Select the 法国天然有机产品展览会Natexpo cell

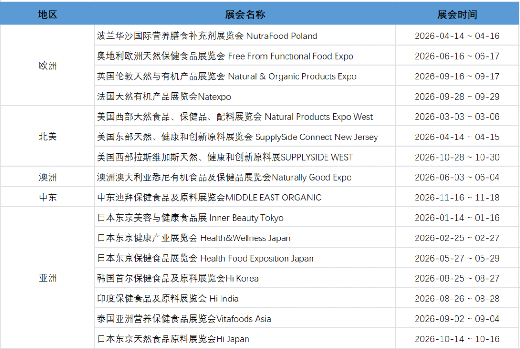[x=245, y=96]
